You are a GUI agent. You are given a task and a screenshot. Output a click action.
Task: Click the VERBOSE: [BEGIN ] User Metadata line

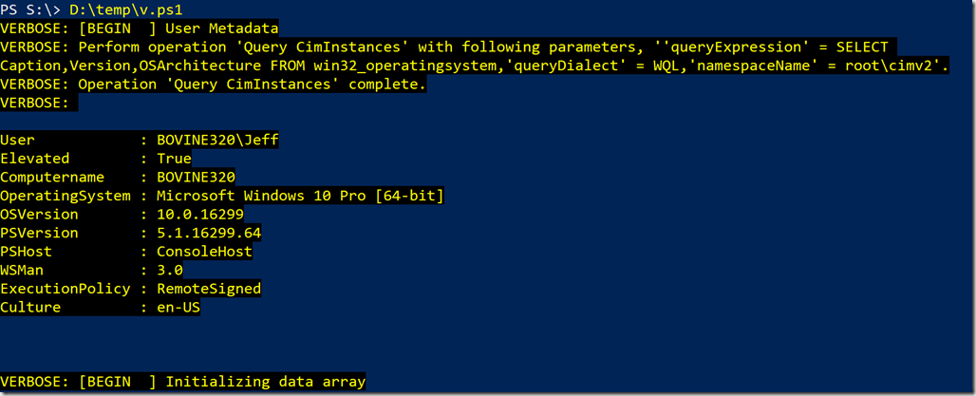click(140, 28)
